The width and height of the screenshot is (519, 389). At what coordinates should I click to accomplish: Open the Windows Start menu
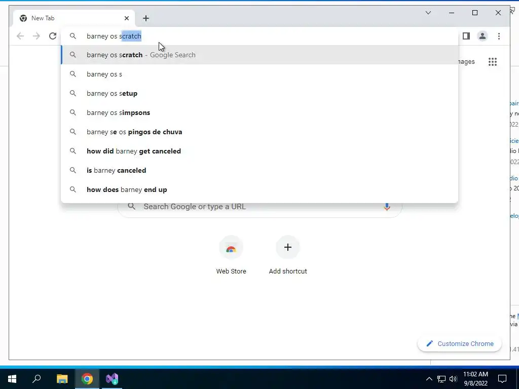[12, 379]
